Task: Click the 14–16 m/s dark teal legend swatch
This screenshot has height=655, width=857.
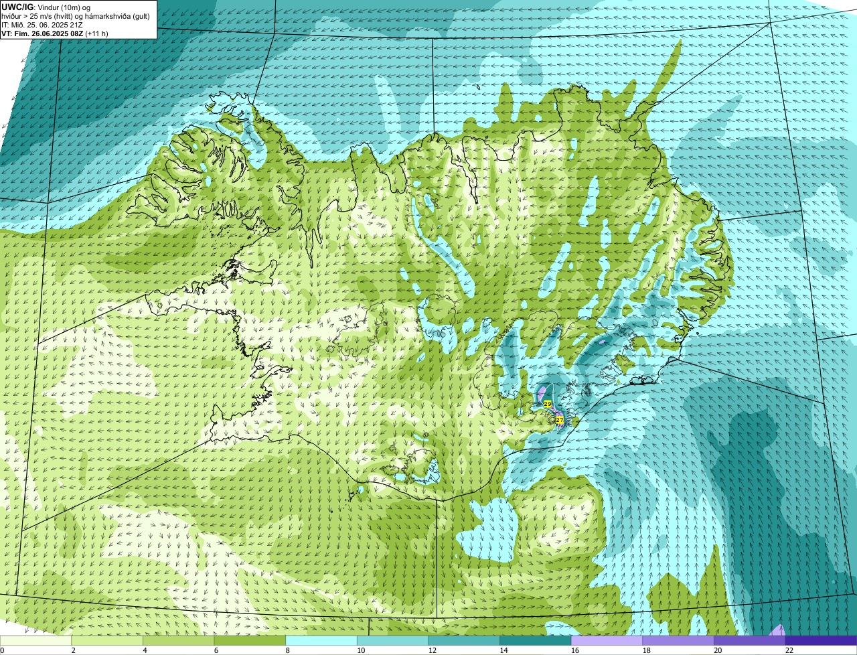Action: (536, 640)
